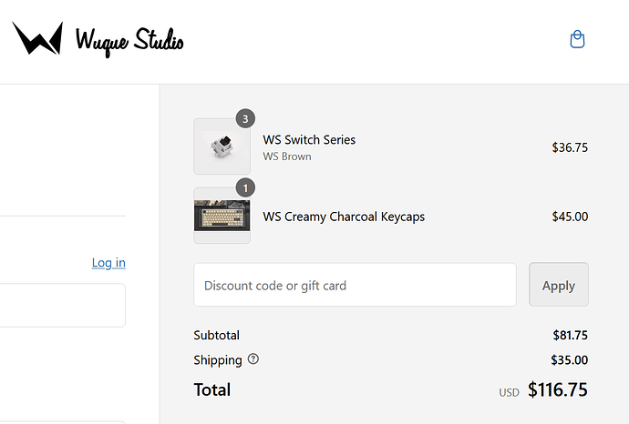Click the WS Switch Series product thumbnail
This screenshot has width=629, height=424.
[x=222, y=146]
